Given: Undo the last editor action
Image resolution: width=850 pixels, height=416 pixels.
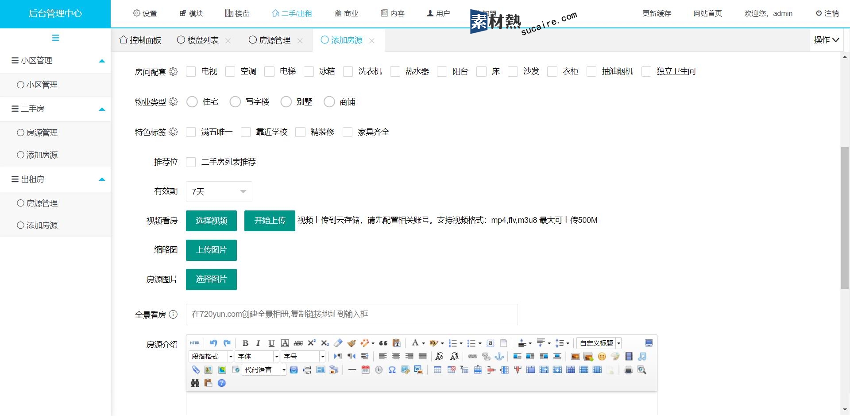Looking at the screenshot, I should tap(213, 343).
